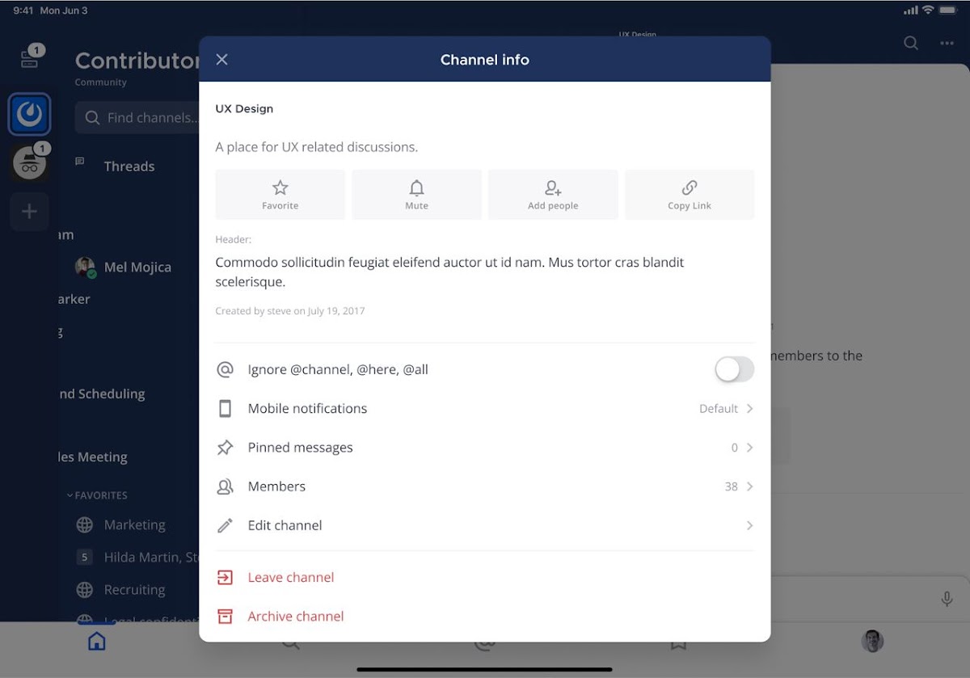This screenshot has height=678, width=970.
Task: Toggle Ignore @channel, @here, @all switch
Action: (734, 370)
